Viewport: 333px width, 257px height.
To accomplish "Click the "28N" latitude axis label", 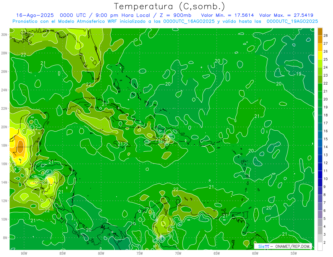I will [x=4, y=53].
